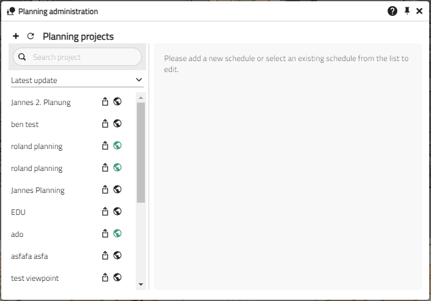The width and height of the screenshot is (431, 301).
Task: Toggle globe icon for EDU project
Action: coord(117,211)
